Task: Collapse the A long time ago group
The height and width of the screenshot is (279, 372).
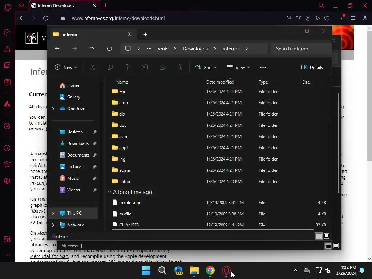Action: (109, 192)
